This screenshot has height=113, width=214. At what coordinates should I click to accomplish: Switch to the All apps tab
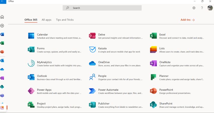pyautogui.click(x=47, y=20)
